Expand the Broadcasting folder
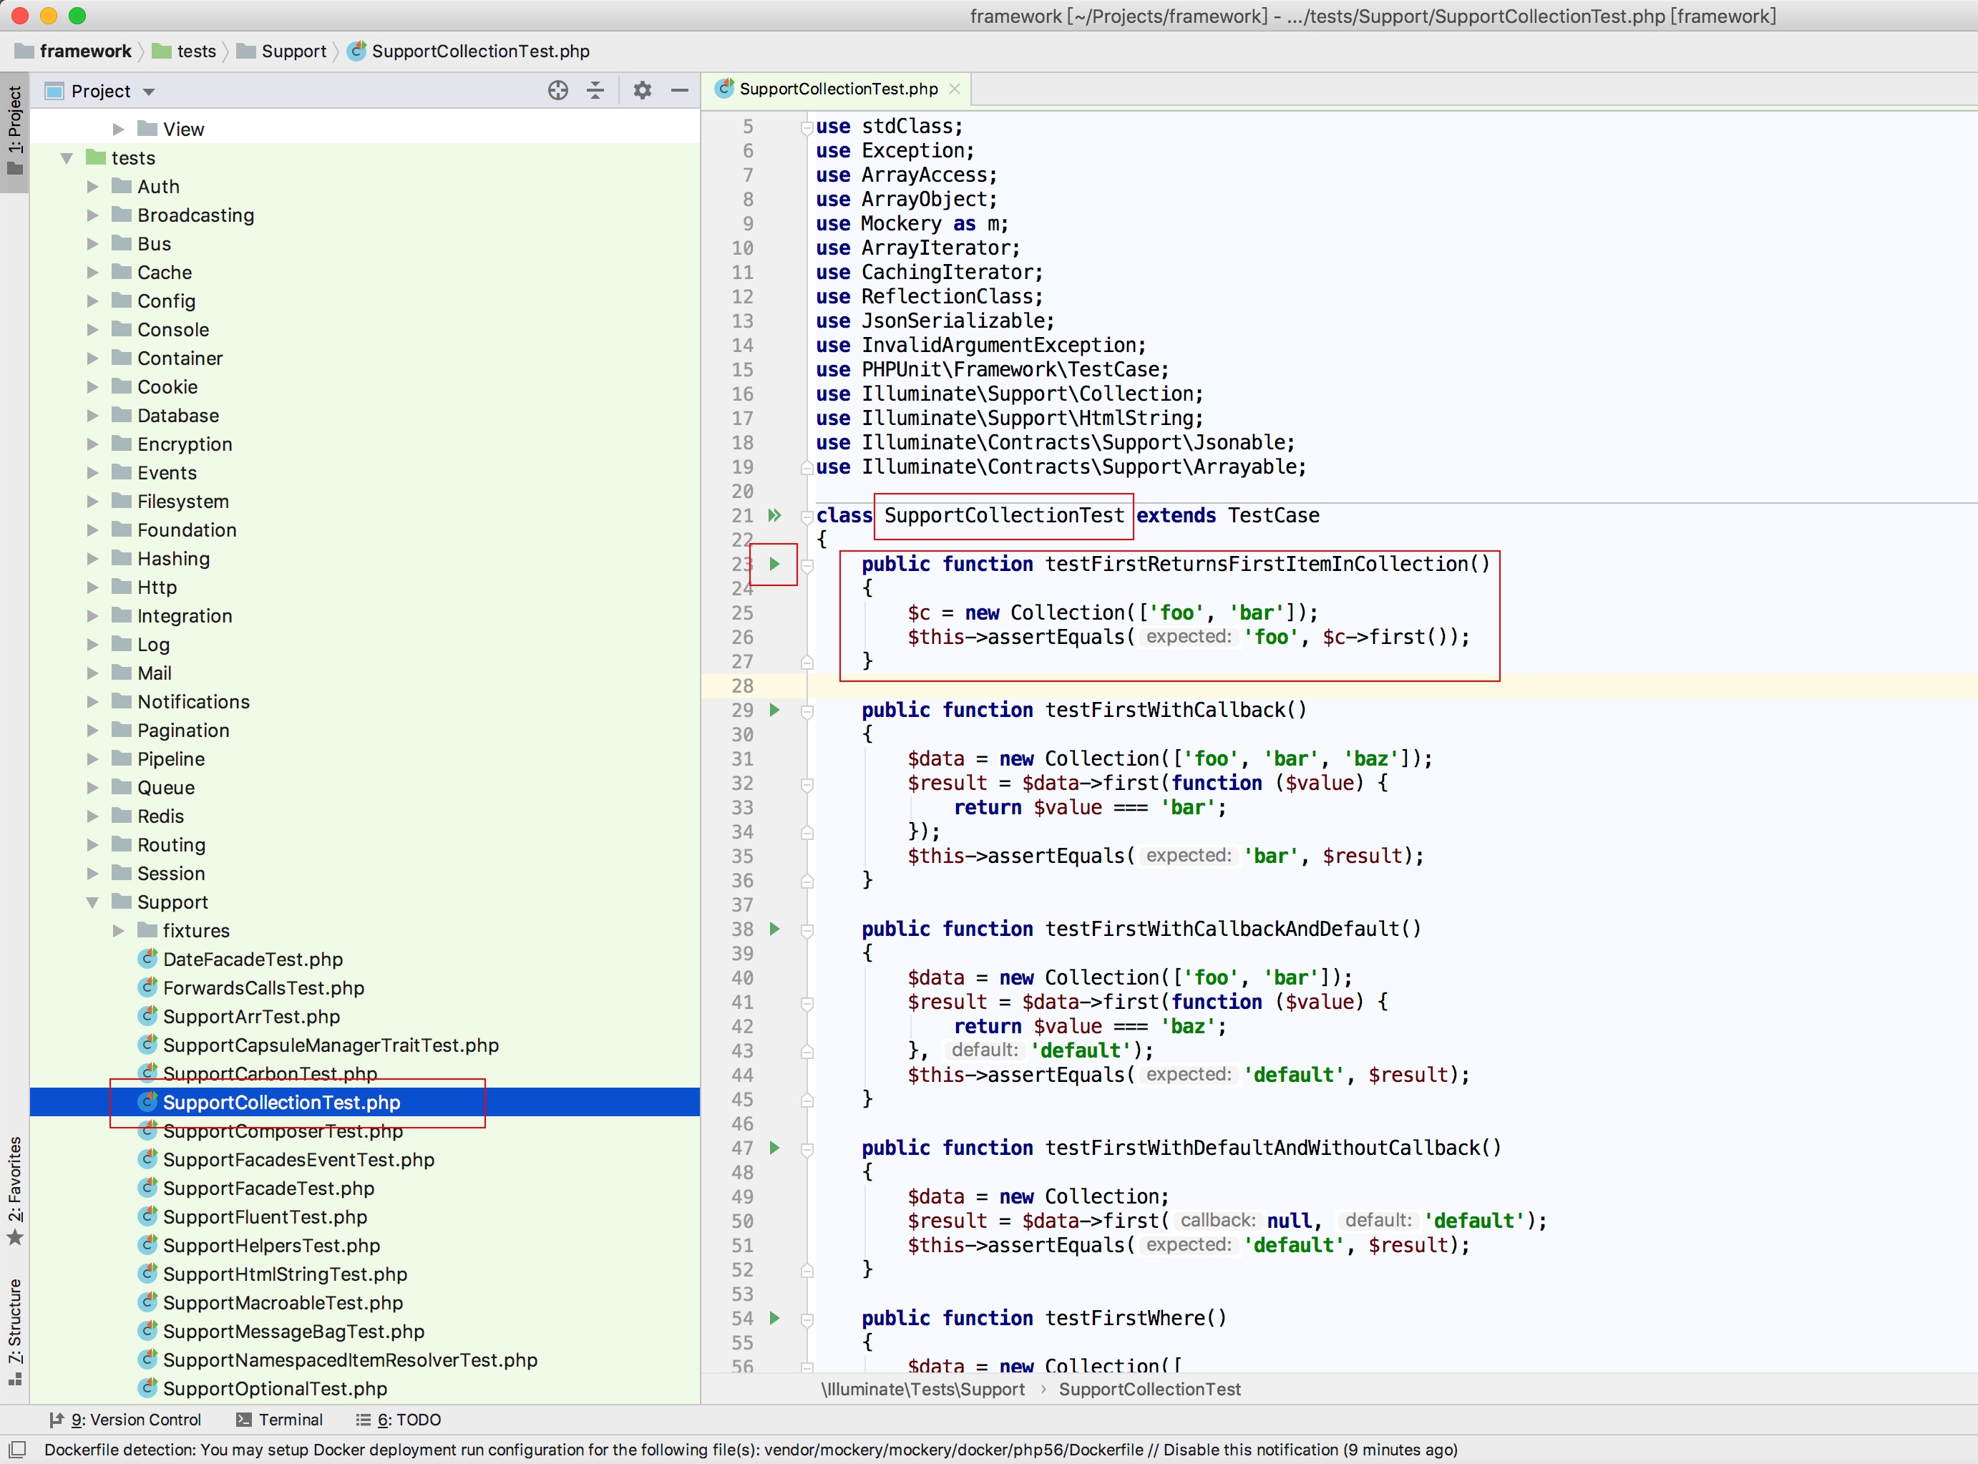The height and width of the screenshot is (1464, 1978). coord(92,215)
